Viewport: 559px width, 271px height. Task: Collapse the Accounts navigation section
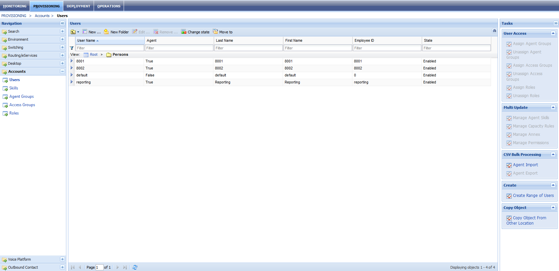coord(62,71)
